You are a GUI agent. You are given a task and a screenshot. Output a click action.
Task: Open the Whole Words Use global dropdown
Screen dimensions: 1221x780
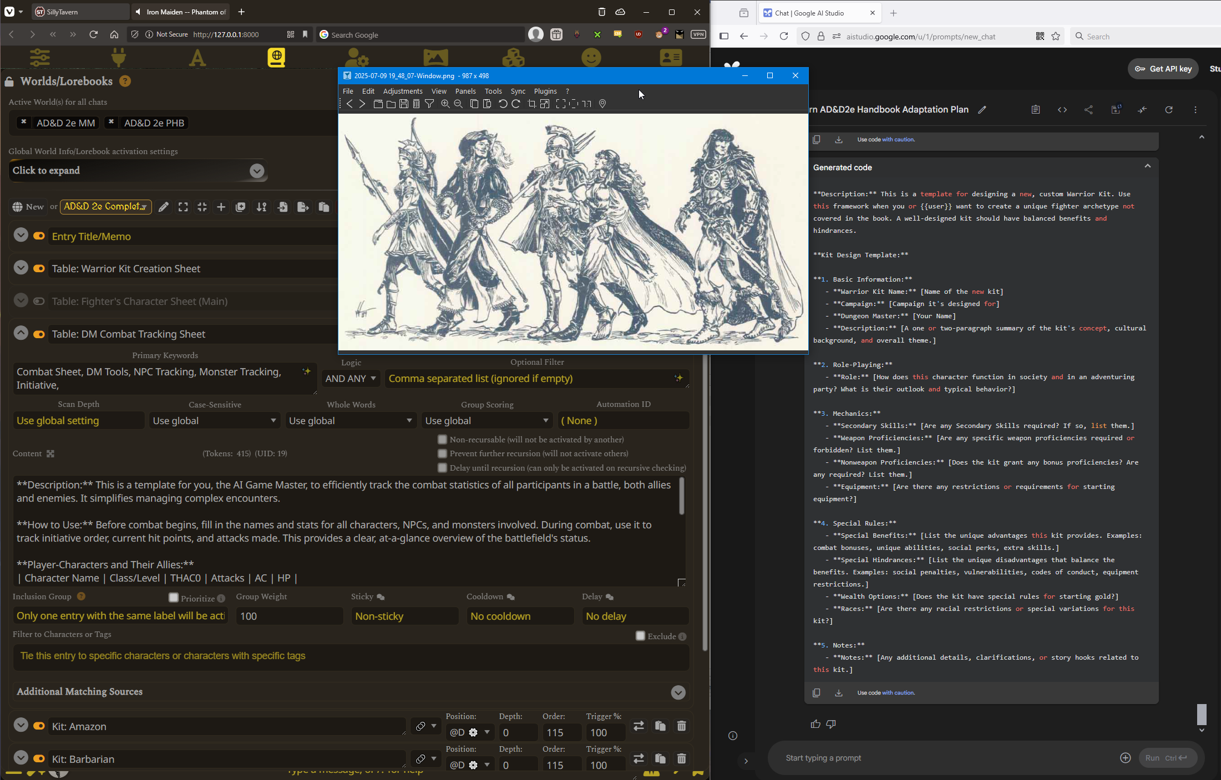(351, 421)
